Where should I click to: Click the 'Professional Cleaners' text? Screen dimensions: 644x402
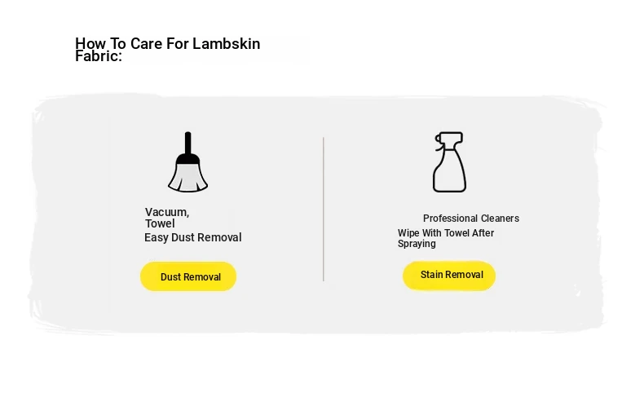point(471,218)
